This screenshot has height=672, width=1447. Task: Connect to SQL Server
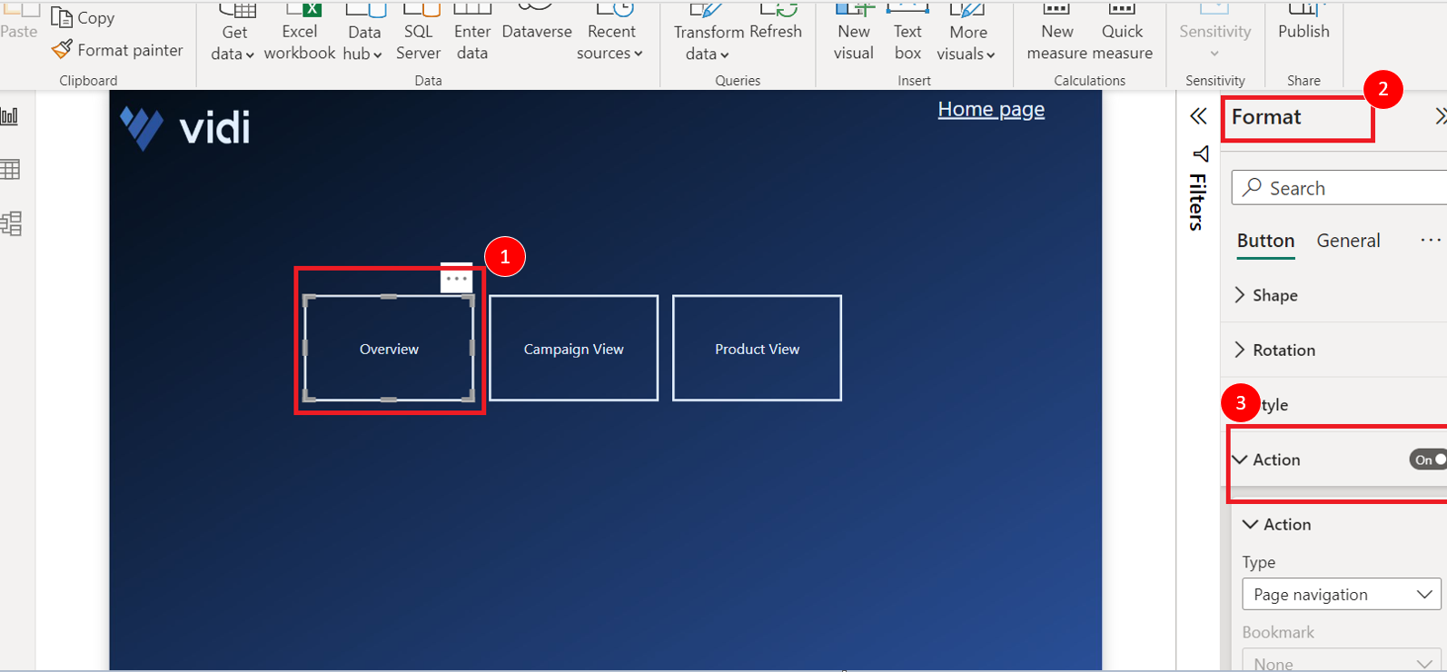pos(418,34)
